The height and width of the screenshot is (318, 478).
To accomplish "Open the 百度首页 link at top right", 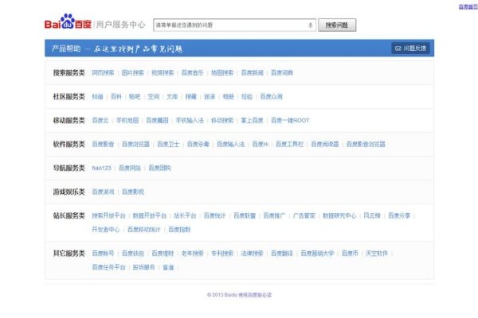I will click(x=468, y=6).
